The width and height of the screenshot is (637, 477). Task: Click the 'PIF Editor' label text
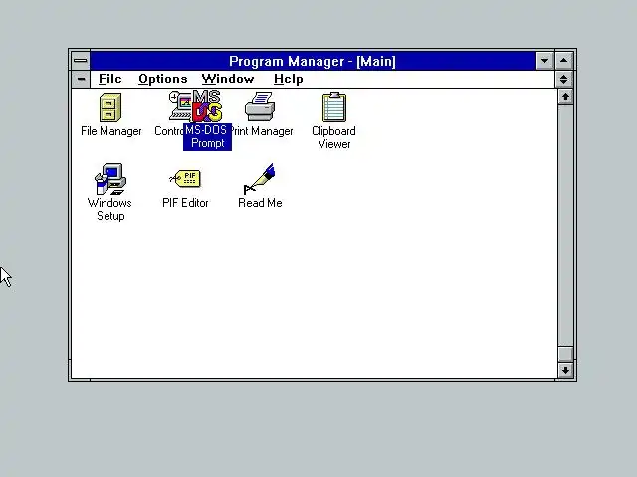pyautogui.click(x=185, y=203)
